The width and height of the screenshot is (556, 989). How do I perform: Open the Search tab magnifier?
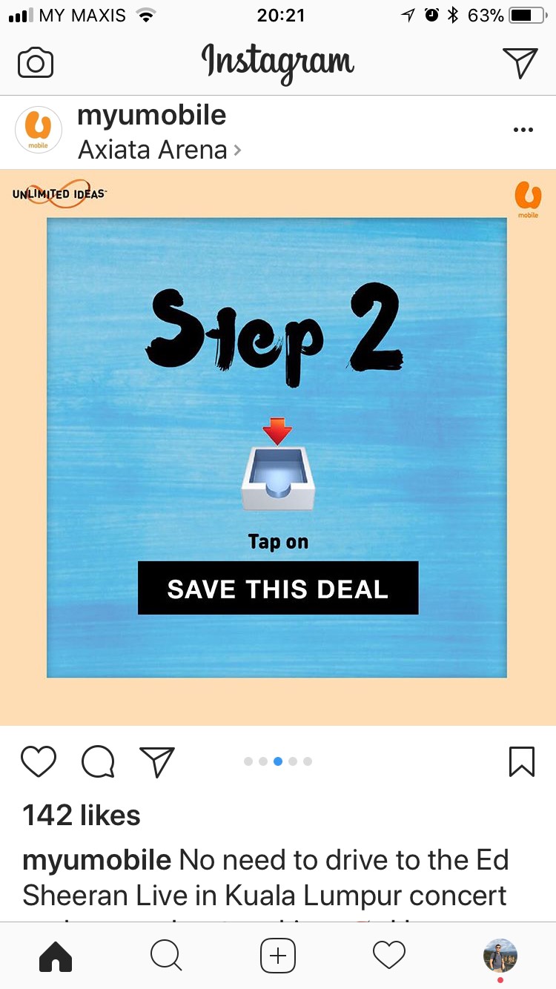click(166, 956)
